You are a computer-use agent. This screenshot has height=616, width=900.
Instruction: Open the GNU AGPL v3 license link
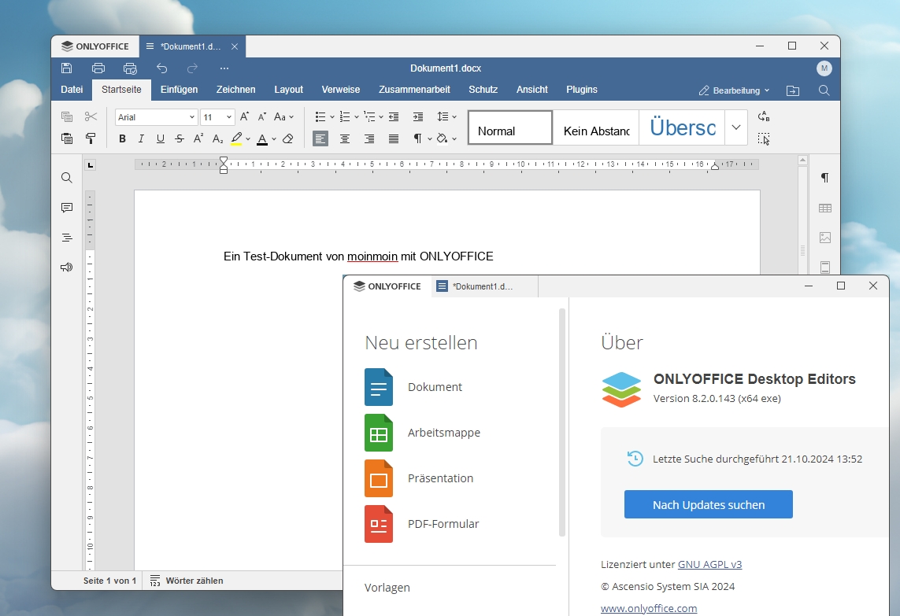pyautogui.click(x=710, y=564)
